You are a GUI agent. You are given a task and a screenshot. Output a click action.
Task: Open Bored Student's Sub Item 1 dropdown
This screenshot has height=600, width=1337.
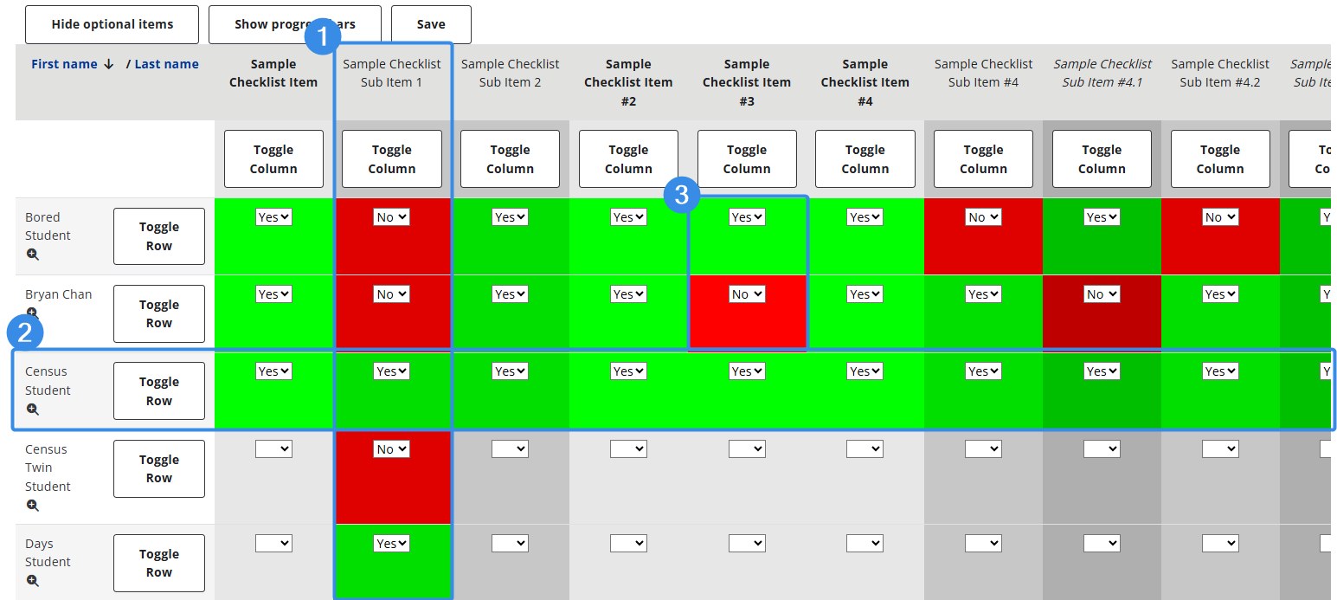391,217
